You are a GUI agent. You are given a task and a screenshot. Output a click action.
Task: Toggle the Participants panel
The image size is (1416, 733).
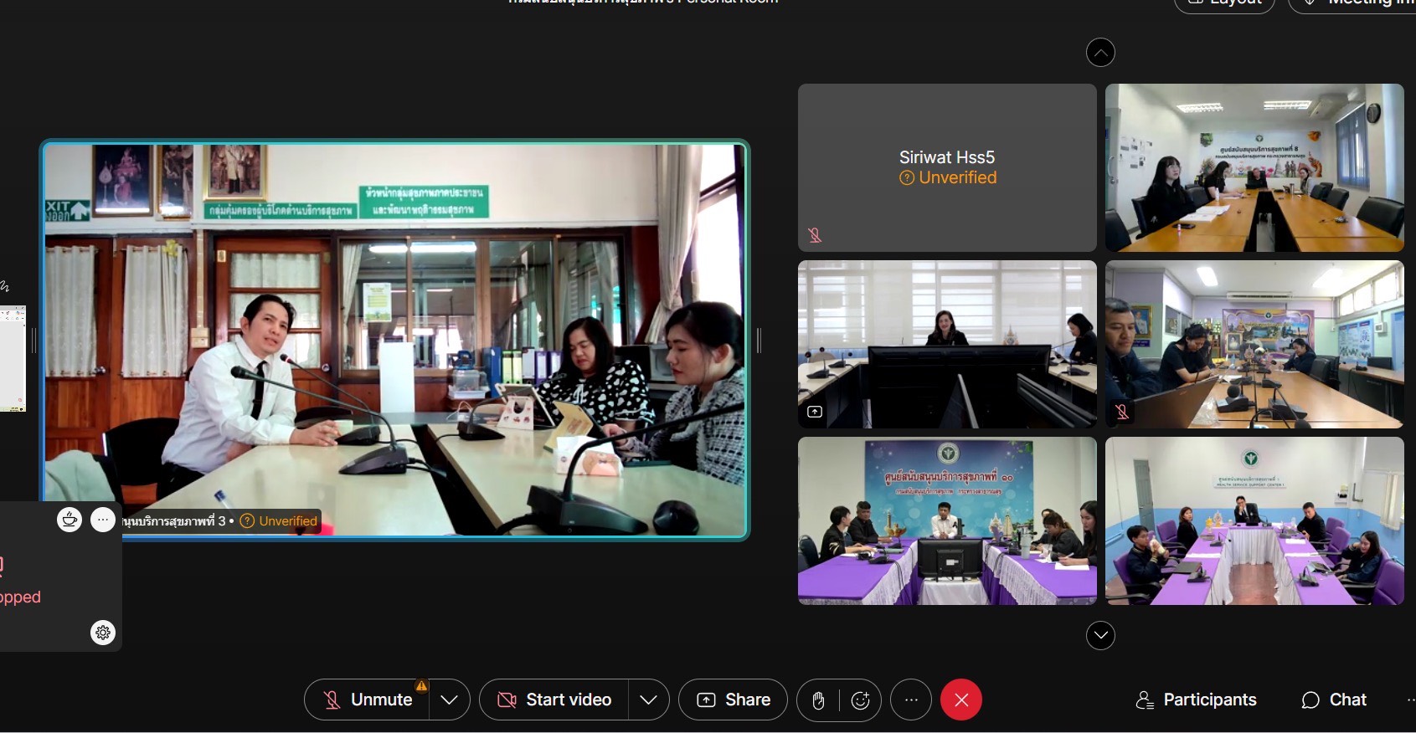pos(1196,700)
